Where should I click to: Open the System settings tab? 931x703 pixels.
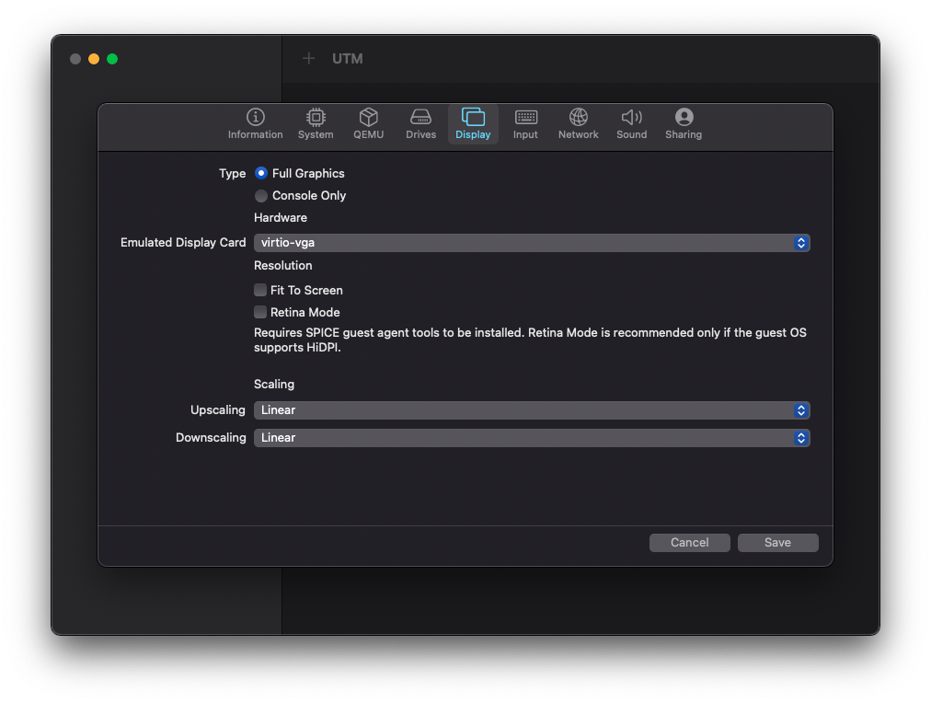(x=316, y=124)
